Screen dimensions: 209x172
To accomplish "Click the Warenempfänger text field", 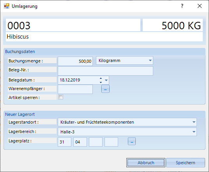I will [x=75, y=89].
